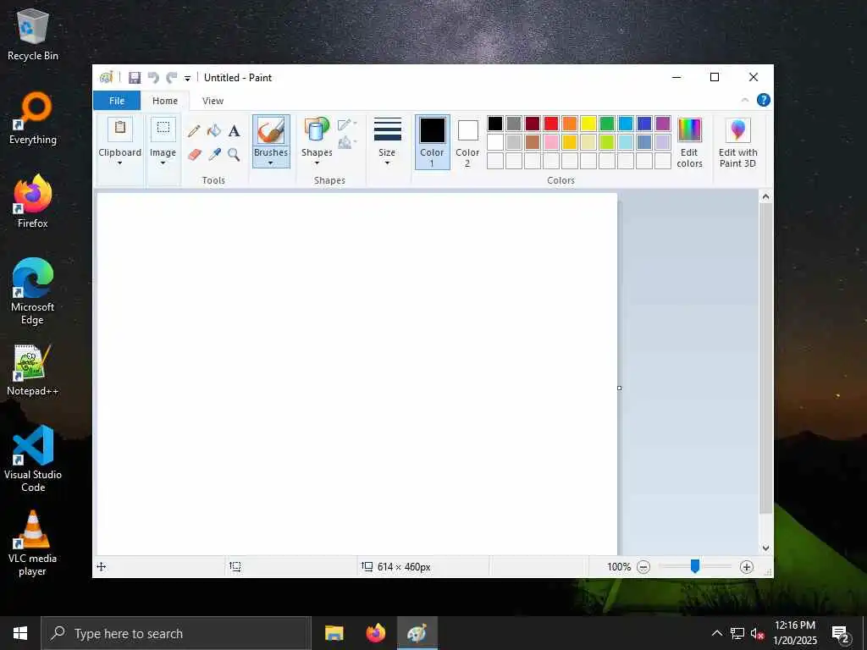The height and width of the screenshot is (650, 867).
Task: Set Color 1 as active color
Action: [x=433, y=142]
